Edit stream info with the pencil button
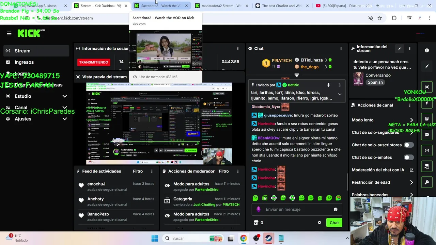The width and height of the screenshot is (436, 245). (x=400, y=49)
